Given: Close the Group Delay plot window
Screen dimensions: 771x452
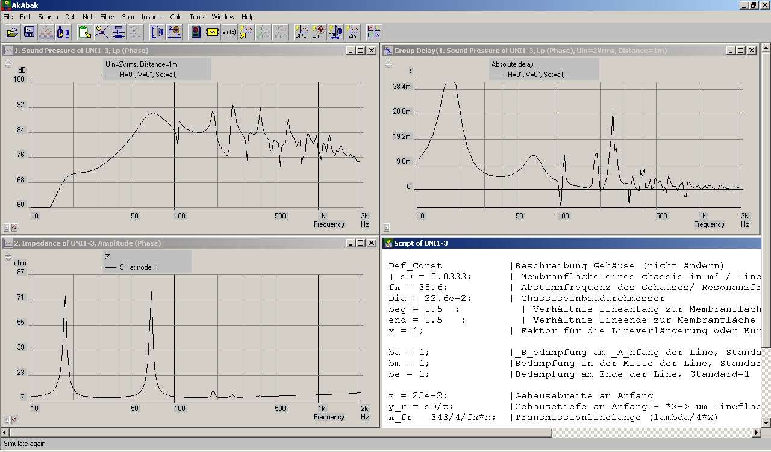Looking at the screenshot, I should (x=751, y=51).
